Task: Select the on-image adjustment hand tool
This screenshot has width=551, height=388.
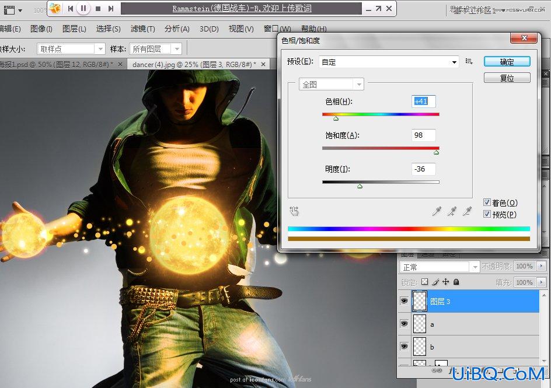Action: coord(294,211)
